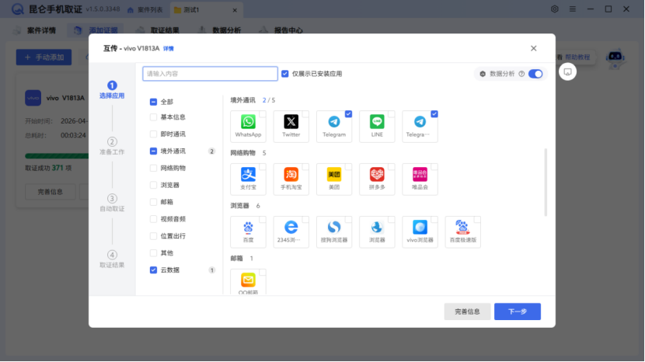Click the 境外通讯 section header
The image size is (645, 362).
[x=242, y=100]
